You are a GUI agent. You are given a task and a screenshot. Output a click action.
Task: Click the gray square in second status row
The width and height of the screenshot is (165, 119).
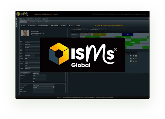tap(131, 58)
